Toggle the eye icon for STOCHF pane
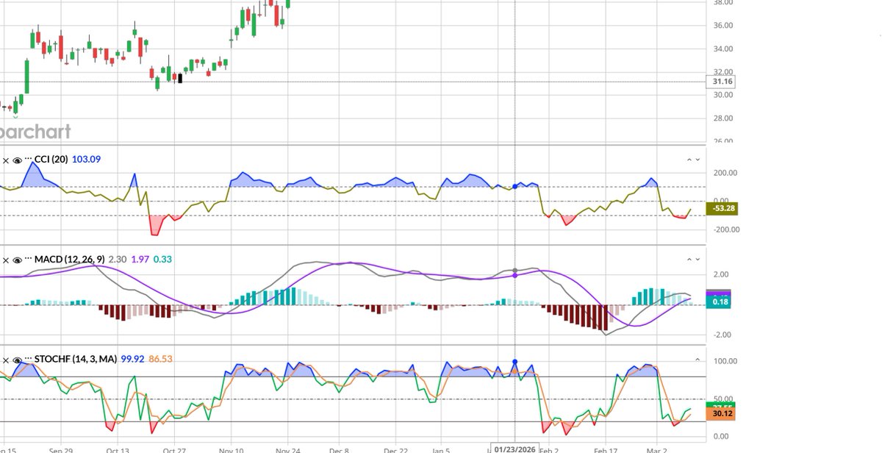This screenshot has width=882, height=453. point(17,360)
